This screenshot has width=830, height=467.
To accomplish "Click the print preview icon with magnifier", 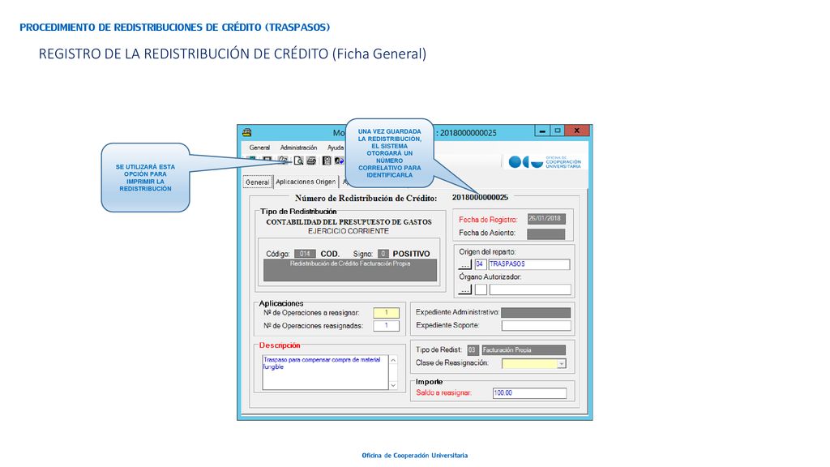I will pos(298,161).
